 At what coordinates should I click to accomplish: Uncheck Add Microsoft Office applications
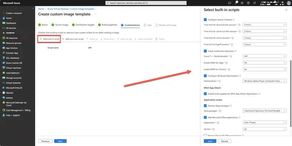click(205, 117)
